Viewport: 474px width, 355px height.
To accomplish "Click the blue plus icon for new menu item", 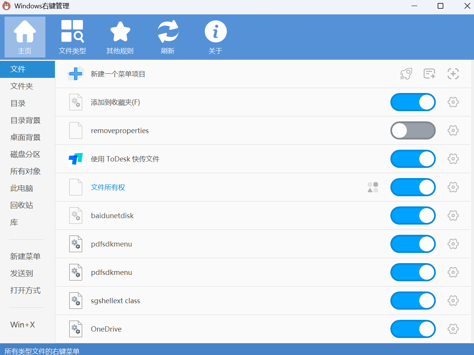I will point(76,74).
